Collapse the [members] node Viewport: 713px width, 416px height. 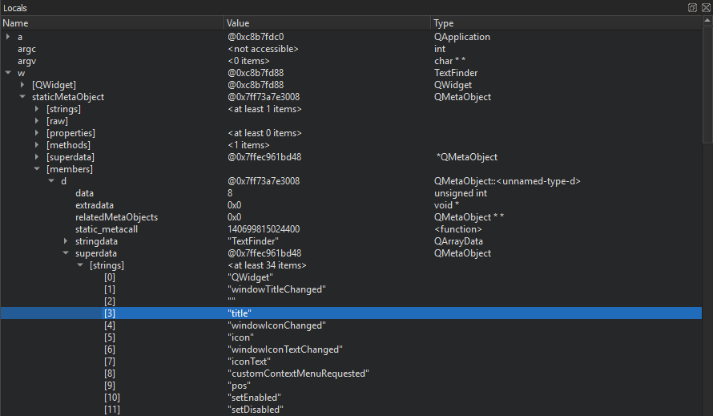point(37,169)
